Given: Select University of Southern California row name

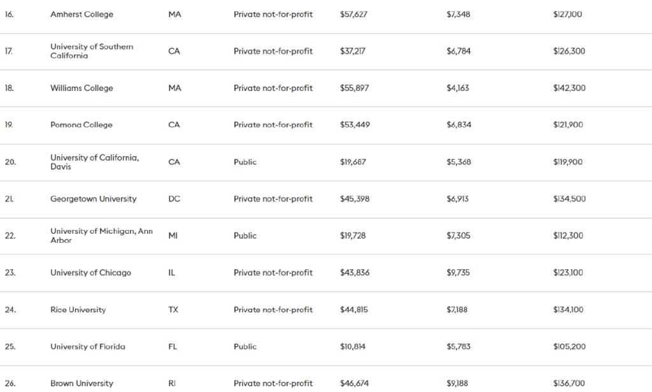Looking at the screenshot, I should [92, 51].
